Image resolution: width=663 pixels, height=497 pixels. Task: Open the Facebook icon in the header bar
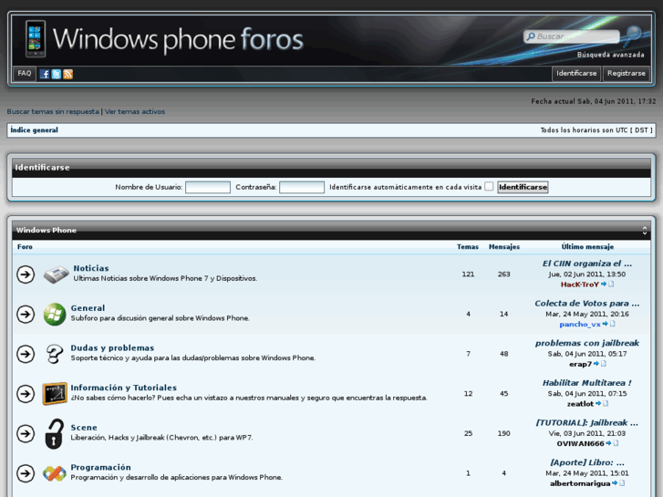45,74
